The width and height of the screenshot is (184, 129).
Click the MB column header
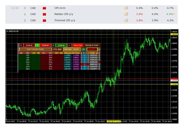(28, 53)
